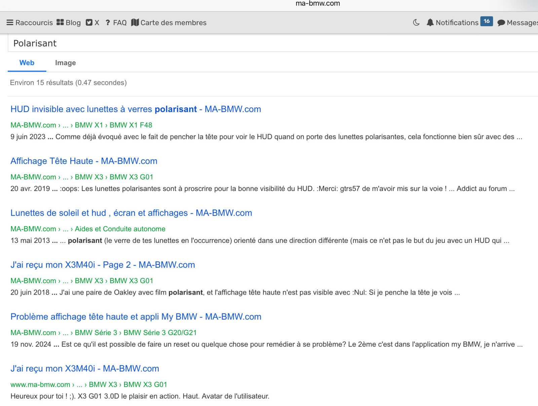The image size is (538, 406).
Task: Open the X (Twitter) icon
Action: click(89, 23)
